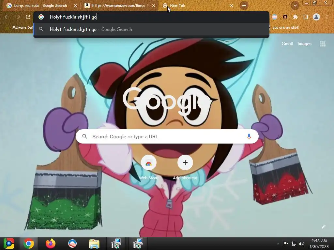The image size is (334, 250).
Task: Close the Amazon tab
Action: pyautogui.click(x=154, y=6)
